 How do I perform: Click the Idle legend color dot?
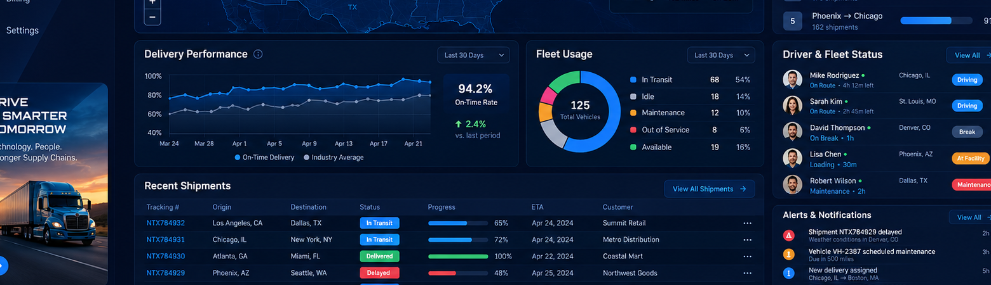pyautogui.click(x=633, y=96)
